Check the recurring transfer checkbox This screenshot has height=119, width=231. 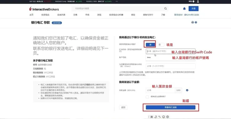tap(147, 97)
